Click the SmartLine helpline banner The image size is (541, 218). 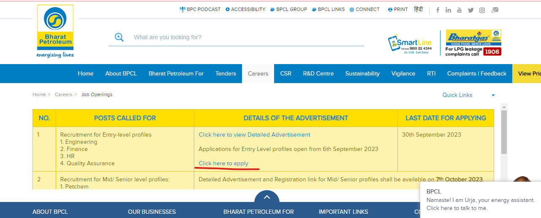410,44
